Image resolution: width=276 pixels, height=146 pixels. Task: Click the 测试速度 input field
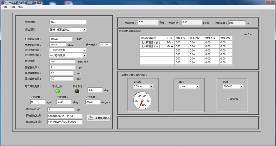[x=63, y=61]
